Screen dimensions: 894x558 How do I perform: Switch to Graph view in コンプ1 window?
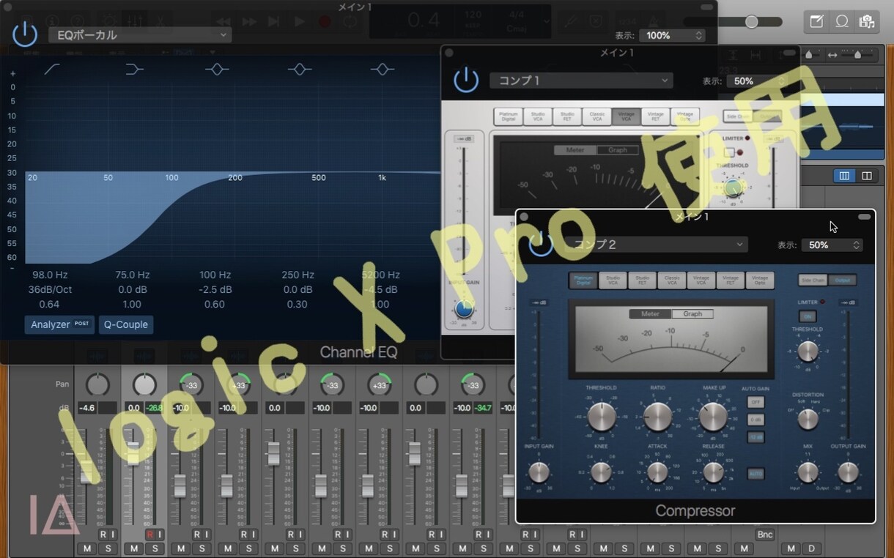618,150
